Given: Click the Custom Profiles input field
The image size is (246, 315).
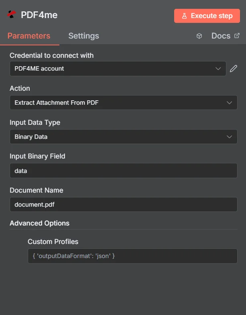Looking at the screenshot, I should (132, 256).
